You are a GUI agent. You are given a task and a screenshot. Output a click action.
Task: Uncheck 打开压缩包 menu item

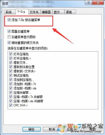click(x=11, y=54)
